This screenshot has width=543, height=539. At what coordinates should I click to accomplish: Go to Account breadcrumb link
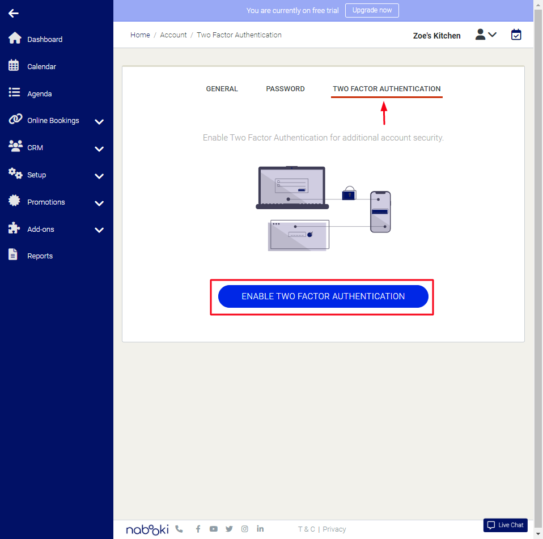click(x=173, y=35)
